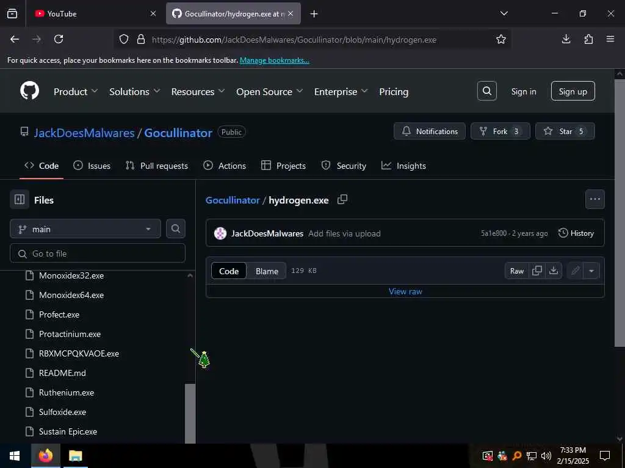This screenshot has width=625, height=468.
Task: Fork the Gocullinator repository
Action: click(500, 131)
